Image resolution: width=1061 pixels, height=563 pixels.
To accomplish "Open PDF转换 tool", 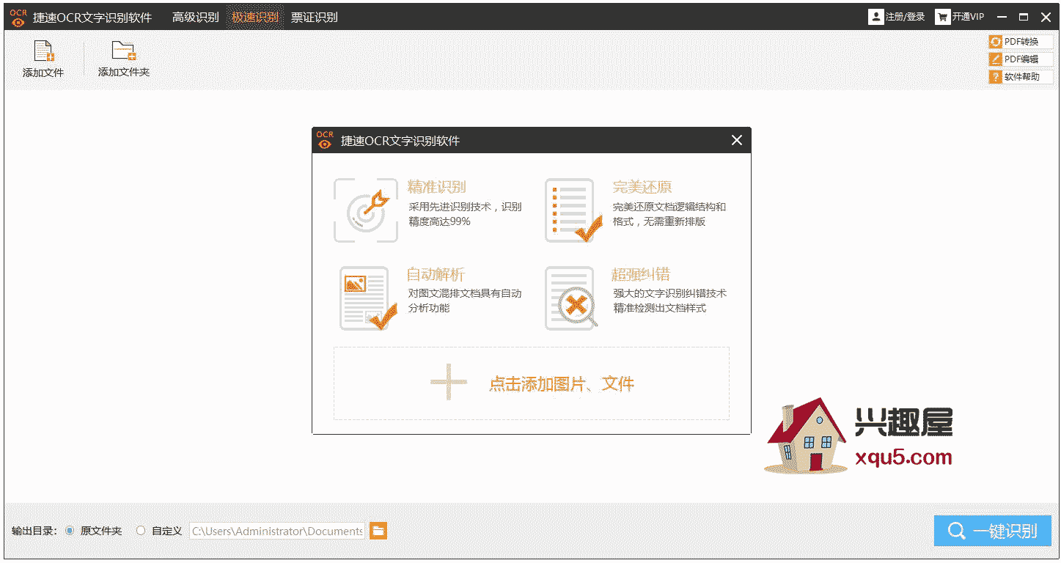I will pyautogui.click(x=1021, y=42).
